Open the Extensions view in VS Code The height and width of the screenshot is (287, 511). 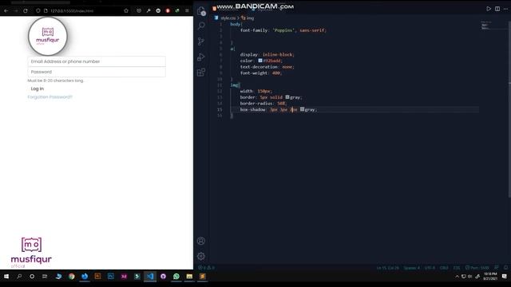[201, 73]
